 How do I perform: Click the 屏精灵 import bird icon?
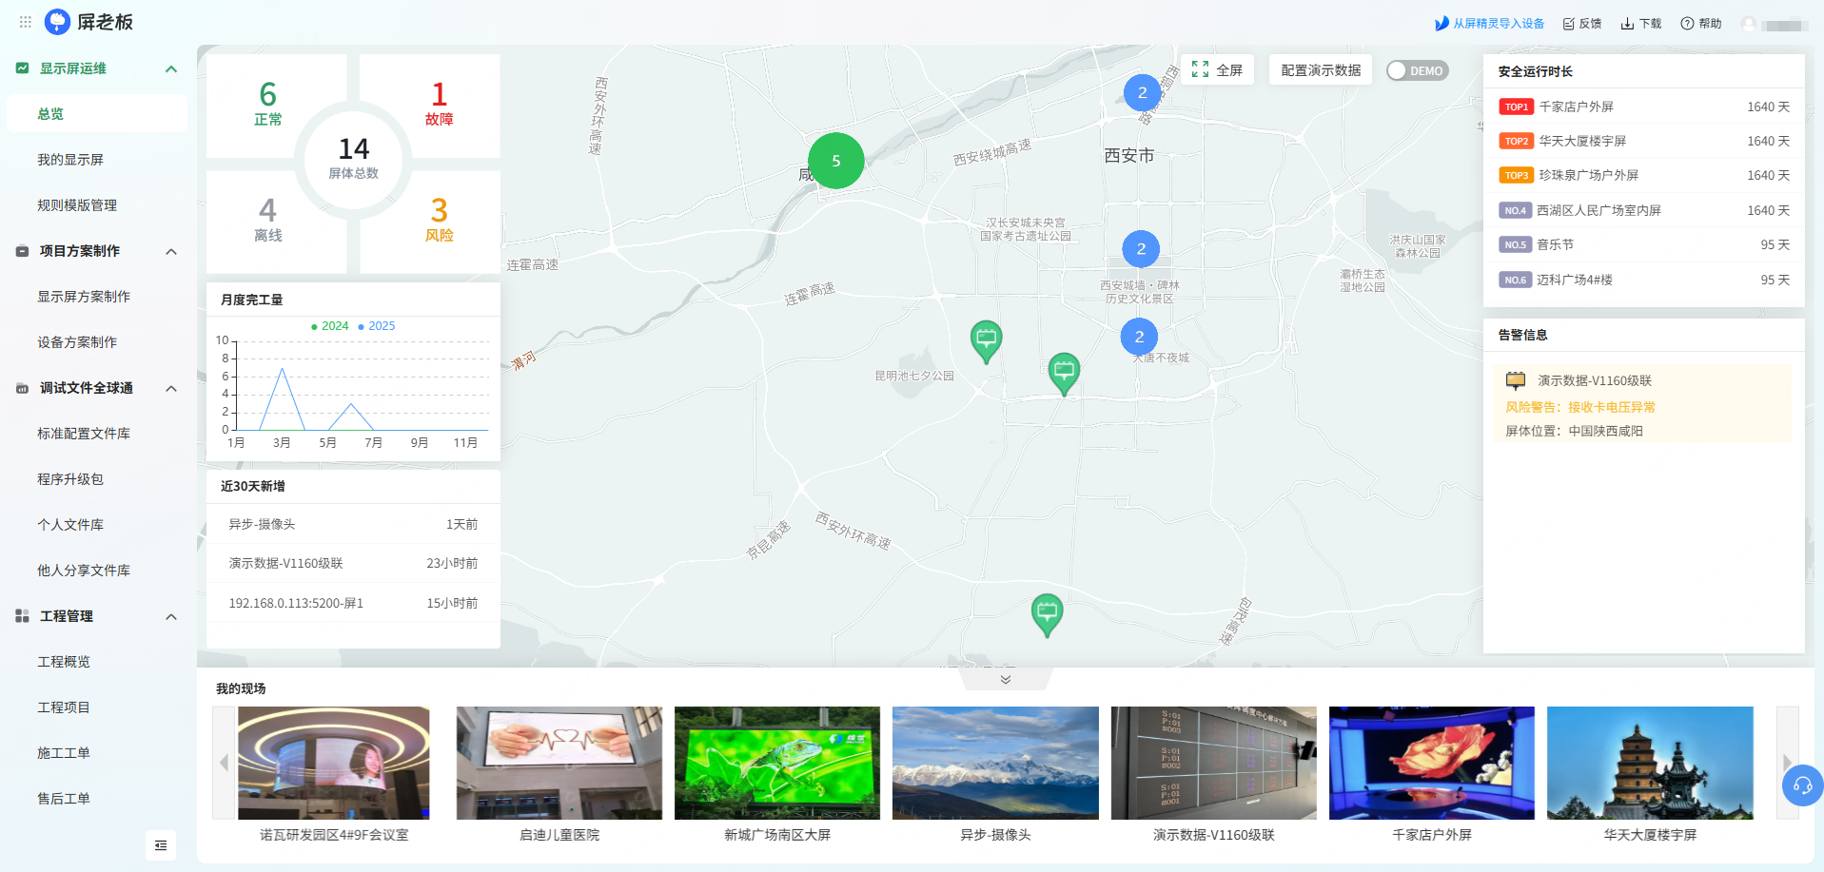[1442, 24]
